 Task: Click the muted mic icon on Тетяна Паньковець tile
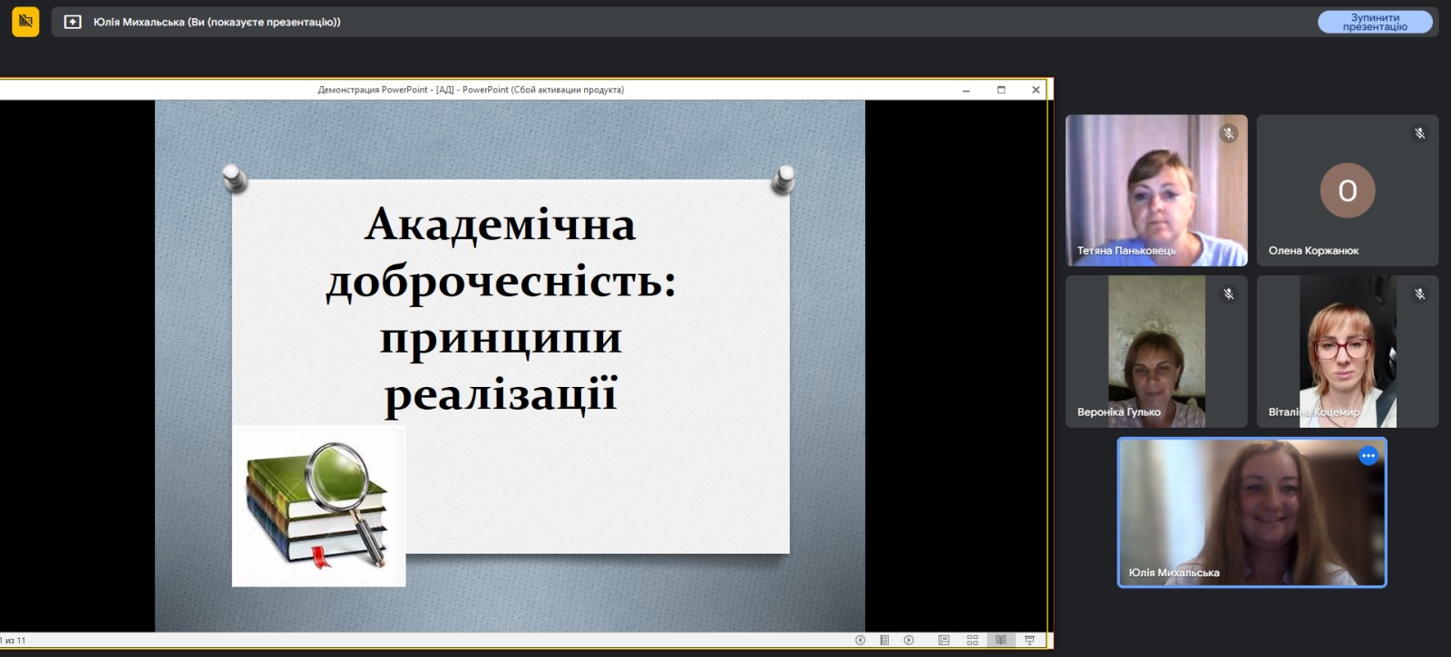point(1228,133)
